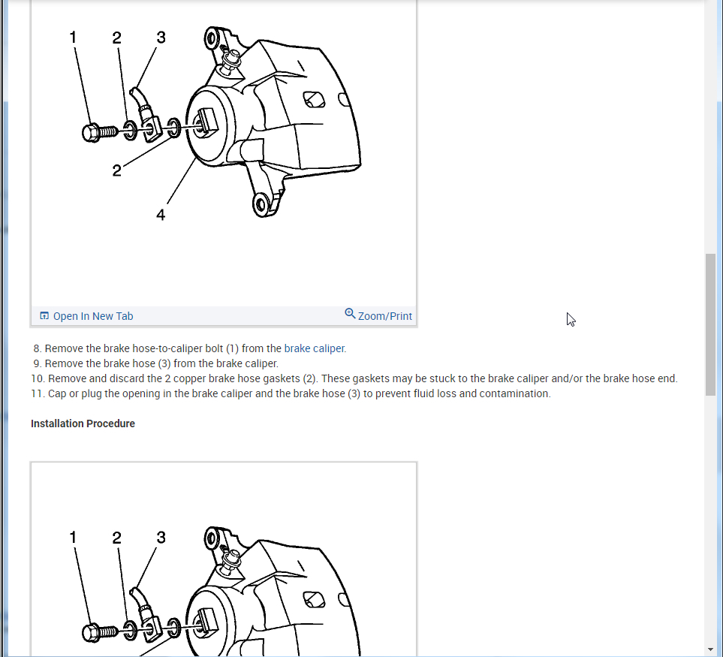Click the bolt in the second installation diagram
Image resolution: width=723 pixels, height=657 pixels.
99,632
